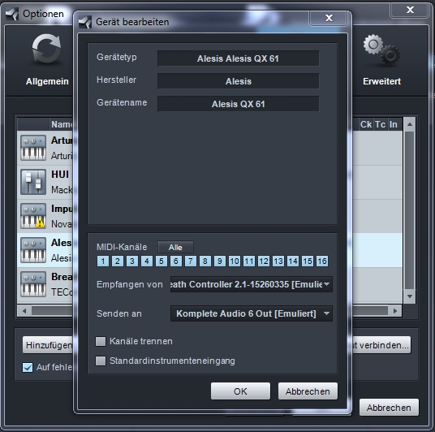Toggle MIDI channel 15

pyautogui.click(x=308, y=261)
